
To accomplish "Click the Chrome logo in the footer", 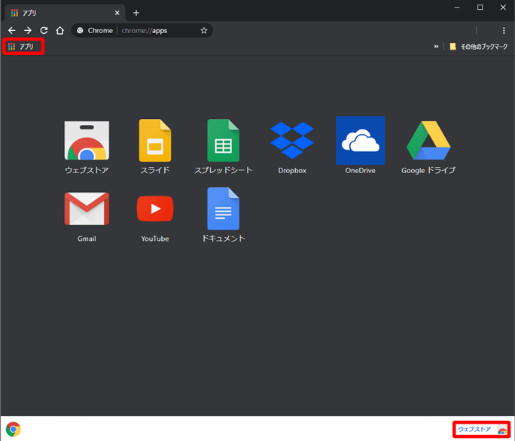I will point(13,429).
